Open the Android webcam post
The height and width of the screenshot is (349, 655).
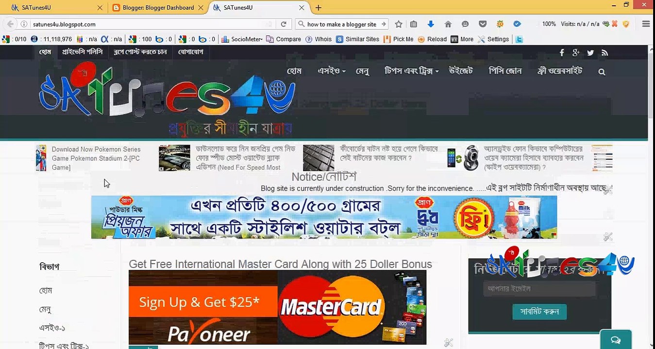tap(533, 158)
